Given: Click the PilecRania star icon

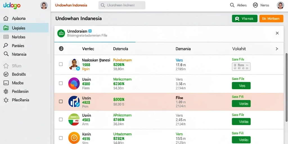Looking at the screenshot, I should (x=6, y=100).
